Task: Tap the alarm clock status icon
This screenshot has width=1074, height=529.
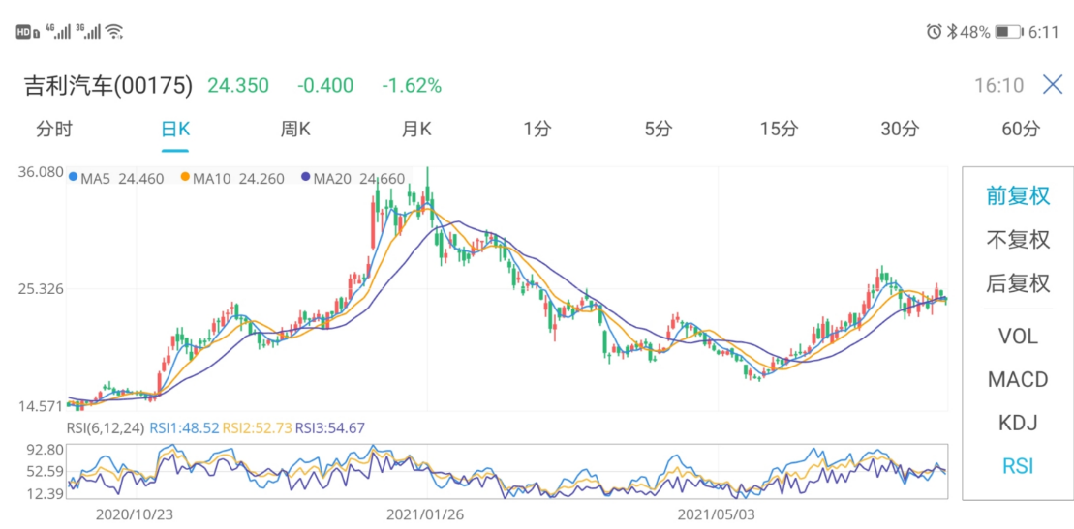Action: coord(934,32)
